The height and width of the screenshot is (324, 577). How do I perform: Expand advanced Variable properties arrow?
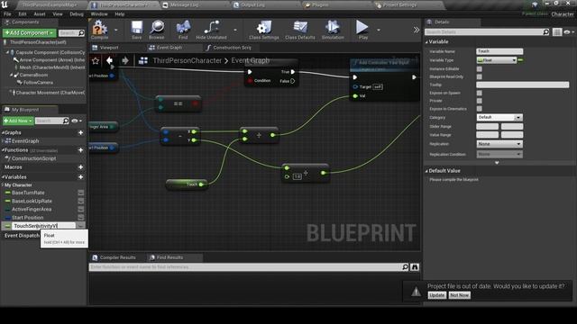point(497,162)
